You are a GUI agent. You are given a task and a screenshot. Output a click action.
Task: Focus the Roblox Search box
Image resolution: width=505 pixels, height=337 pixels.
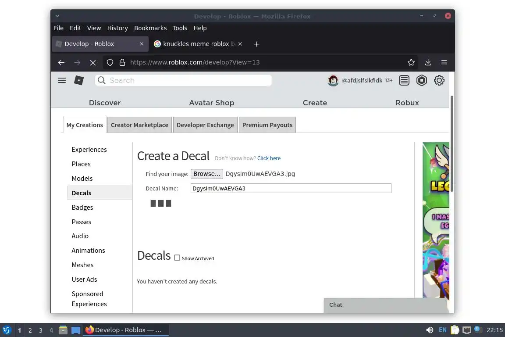click(184, 80)
